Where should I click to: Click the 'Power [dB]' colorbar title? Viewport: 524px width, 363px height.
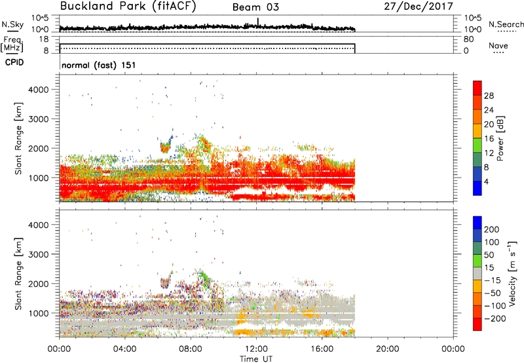click(x=500, y=138)
